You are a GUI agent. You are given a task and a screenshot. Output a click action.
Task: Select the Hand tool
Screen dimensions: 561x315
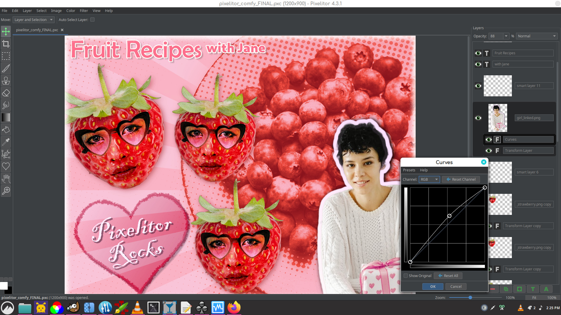pyautogui.click(x=6, y=178)
